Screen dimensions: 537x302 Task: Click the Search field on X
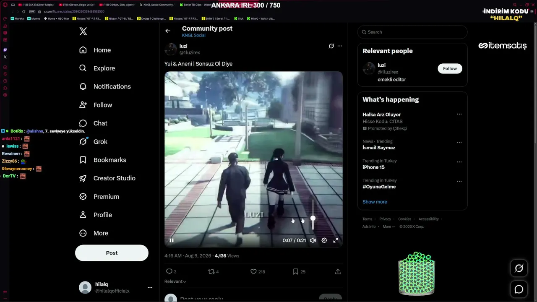(412, 32)
